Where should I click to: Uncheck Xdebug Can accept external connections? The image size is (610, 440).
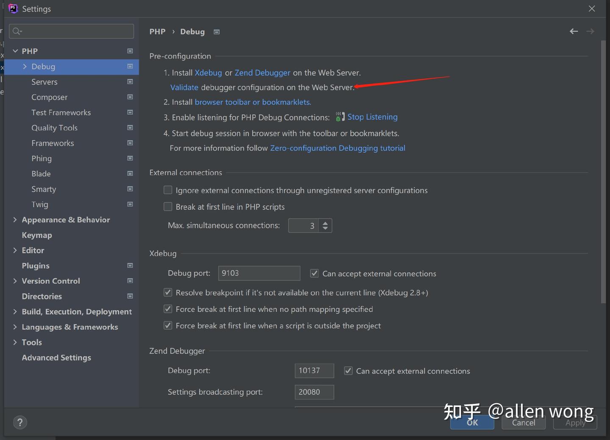click(314, 273)
